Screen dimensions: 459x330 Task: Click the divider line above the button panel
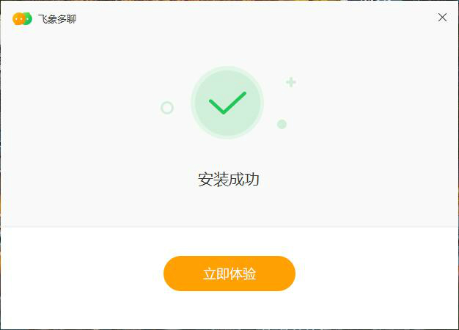click(229, 227)
